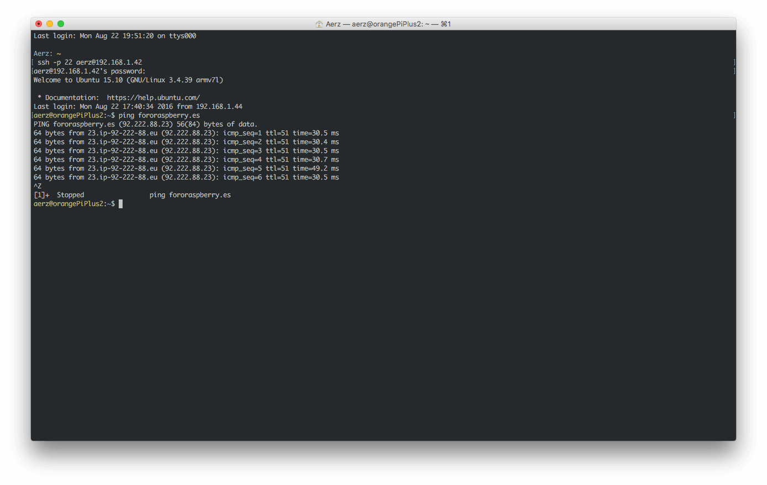767x485 pixels.
Task: Click the password prompt for aerz@192.168.1.42
Action: point(89,71)
